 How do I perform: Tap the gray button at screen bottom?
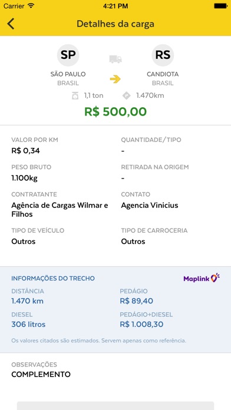pos(115,405)
